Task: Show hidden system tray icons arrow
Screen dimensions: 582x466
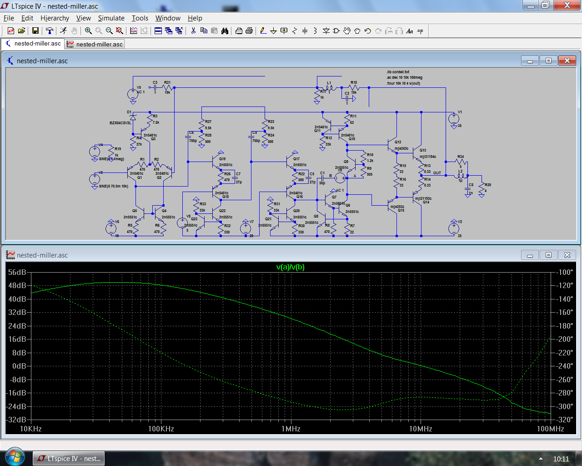Action: [x=541, y=459]
